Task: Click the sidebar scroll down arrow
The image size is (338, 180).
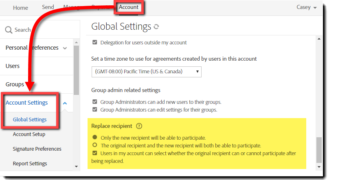Action: [76, 166]
